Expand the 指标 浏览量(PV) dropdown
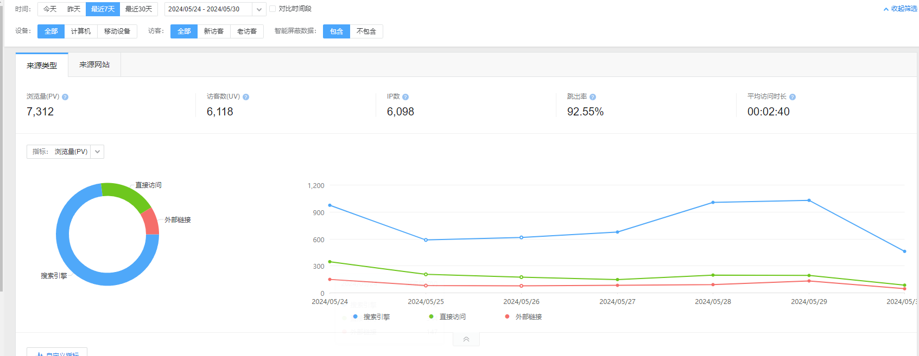The height and width of the screenshot is (356, 919). tap(97, 152)
